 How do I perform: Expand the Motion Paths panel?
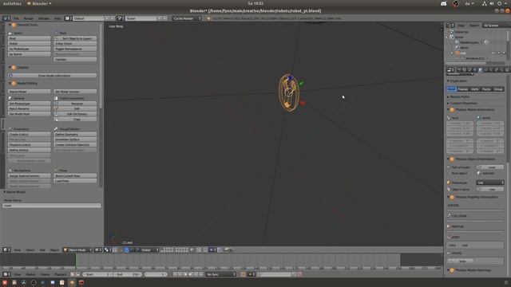click(448, 97)
